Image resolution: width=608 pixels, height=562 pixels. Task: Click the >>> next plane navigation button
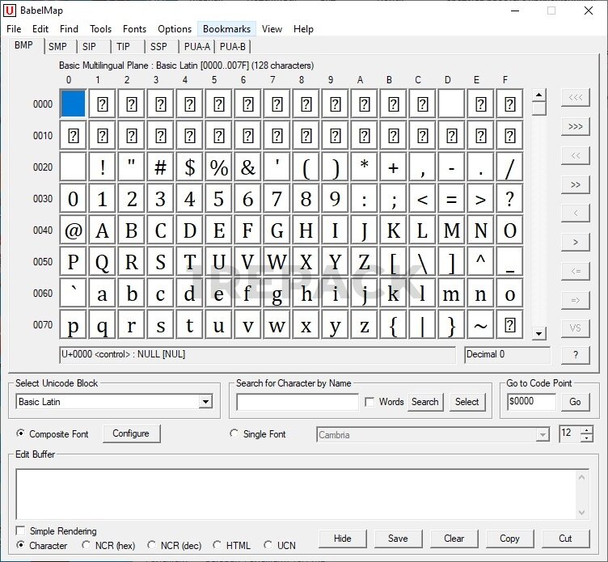click(x=576, y=127)
